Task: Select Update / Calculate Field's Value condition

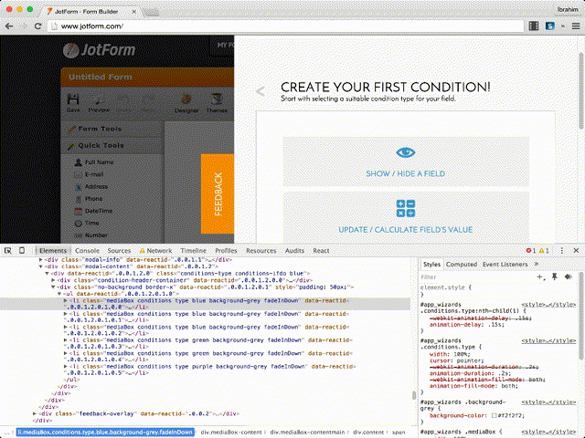Action: [x=406, y=217]
